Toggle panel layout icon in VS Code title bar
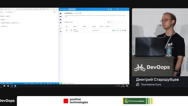The image size is (188, 106). pyautogui.click(x=43, y=9)
